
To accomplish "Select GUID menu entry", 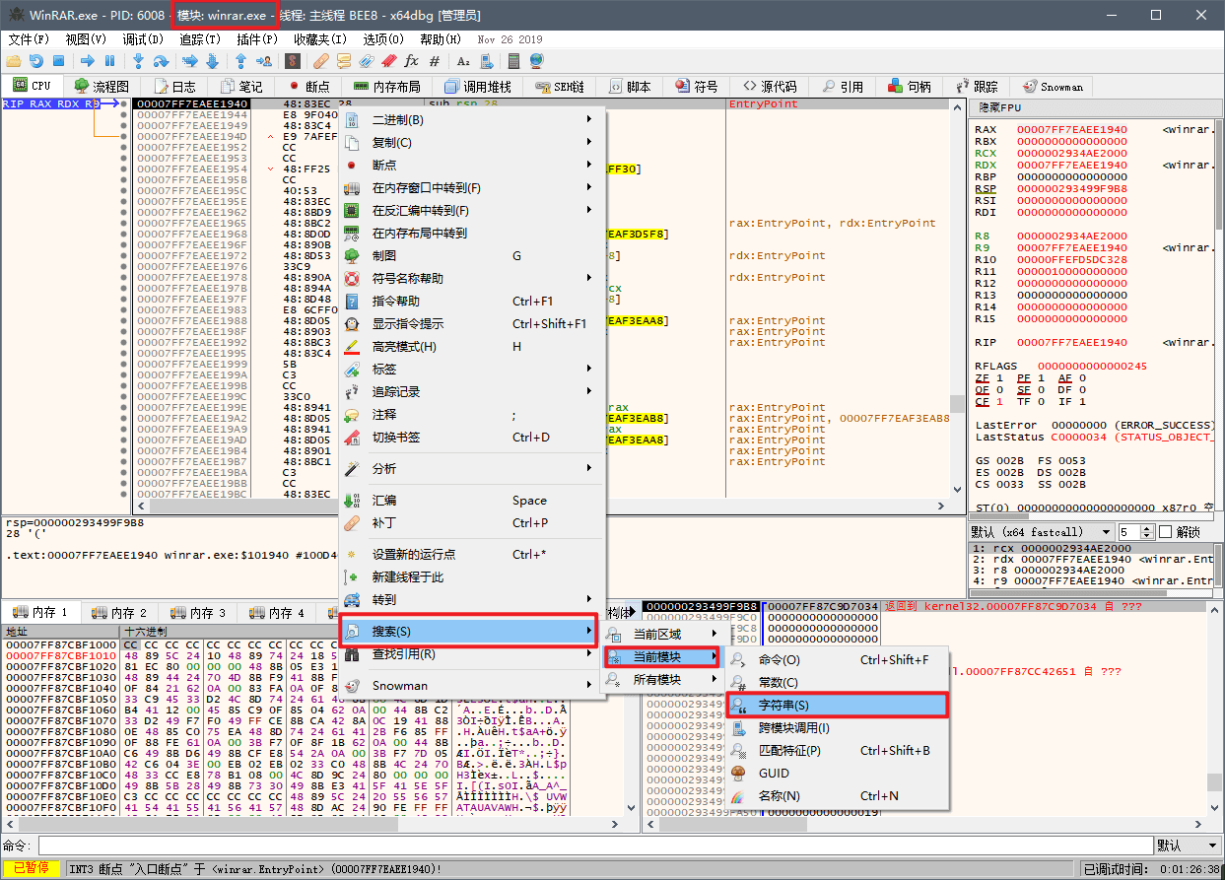I will [x=838, y=773].
